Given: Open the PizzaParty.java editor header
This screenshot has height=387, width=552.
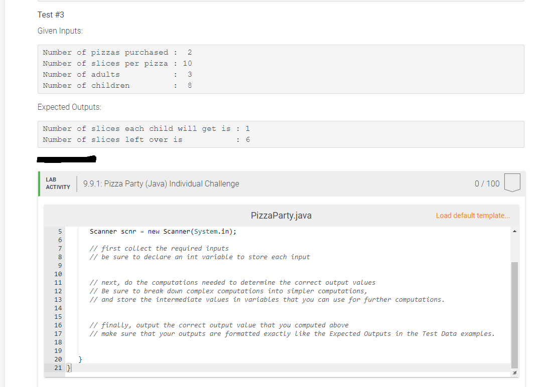Looking at the screenshot, I should point(281,215).
